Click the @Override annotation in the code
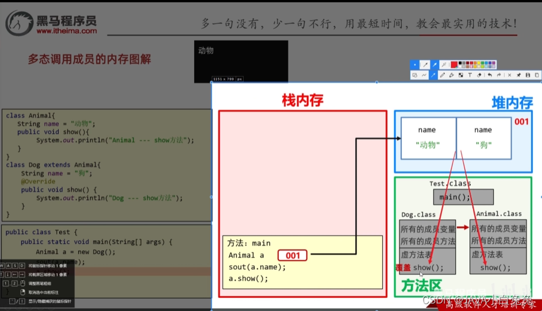The width and height of the screenshot is (542, 311). (x=38, y=181)
